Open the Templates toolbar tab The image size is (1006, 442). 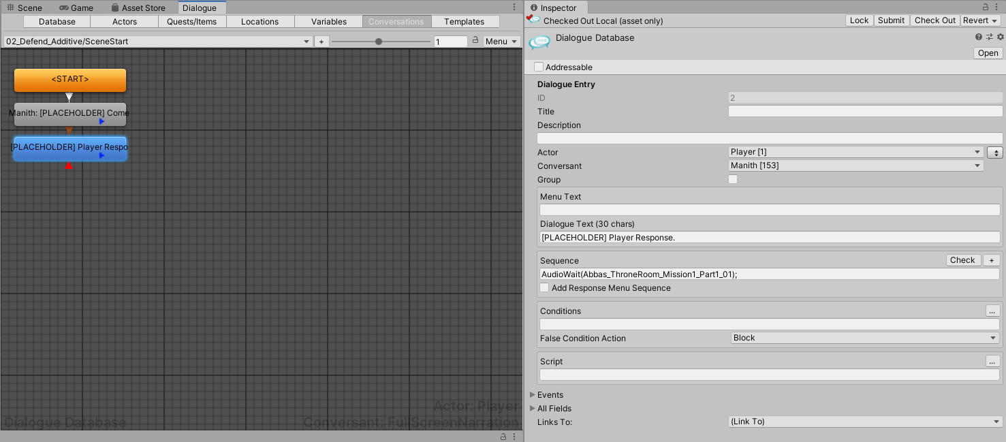pyautogui.click(x=465, y=21)
